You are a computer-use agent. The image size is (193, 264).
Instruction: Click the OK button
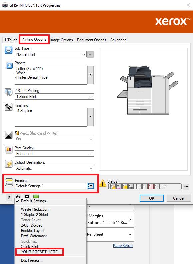point(152,198)
